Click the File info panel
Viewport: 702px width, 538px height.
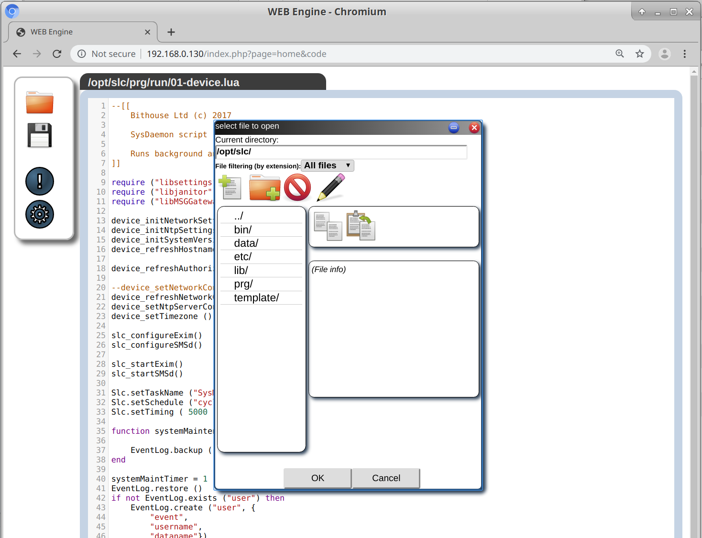[394, 329]
